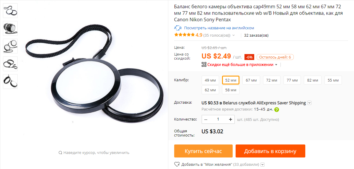Viewport: 354px width, 169px height.
Task: Expand the app discounts red arrow
Action: (x=276, y=65)
